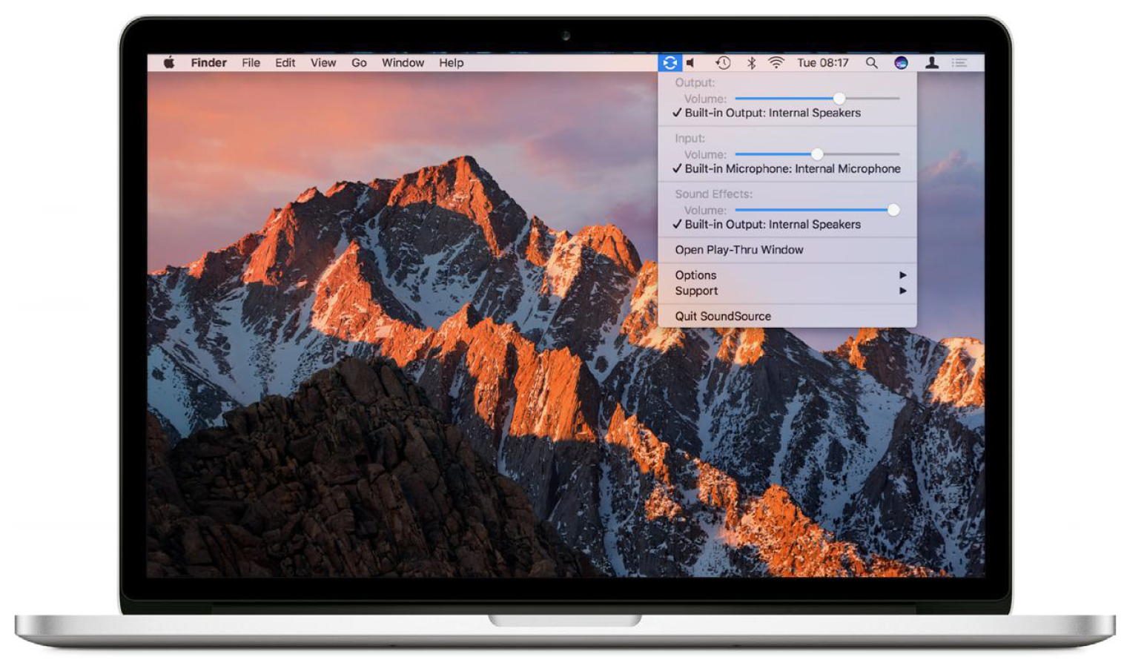1124x666 pixels.
Task: Open Spotlight search magnifier icon
Action: 872,63
